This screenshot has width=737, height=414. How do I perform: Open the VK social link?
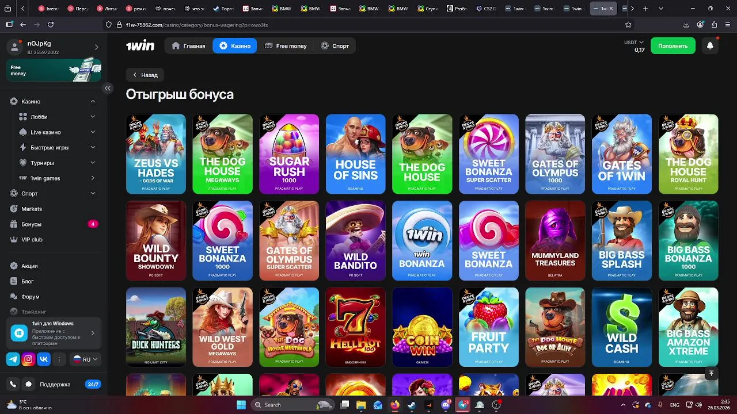click(x=44, y=359)
